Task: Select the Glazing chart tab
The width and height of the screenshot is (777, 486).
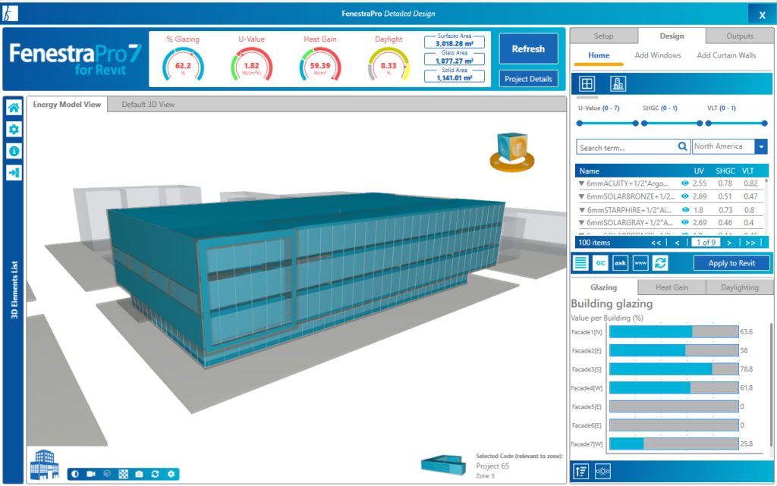Action: 603,287
